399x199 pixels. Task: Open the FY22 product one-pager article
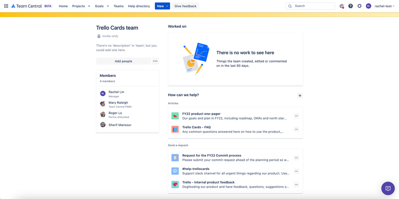201,114
